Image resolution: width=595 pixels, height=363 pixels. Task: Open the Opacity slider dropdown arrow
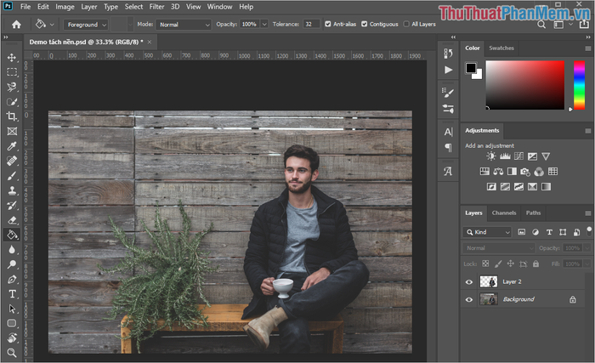click(264, 24)
